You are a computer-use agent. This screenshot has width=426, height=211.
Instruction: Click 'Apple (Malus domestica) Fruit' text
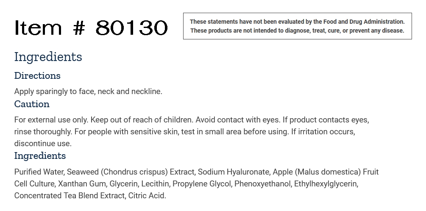(326, 172)
